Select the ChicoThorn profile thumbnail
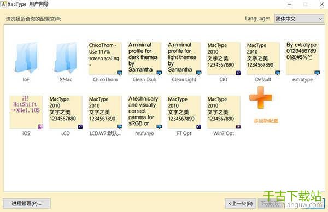Screen dimensions: 328x212 pyautogui.click(x=105, y=58)
